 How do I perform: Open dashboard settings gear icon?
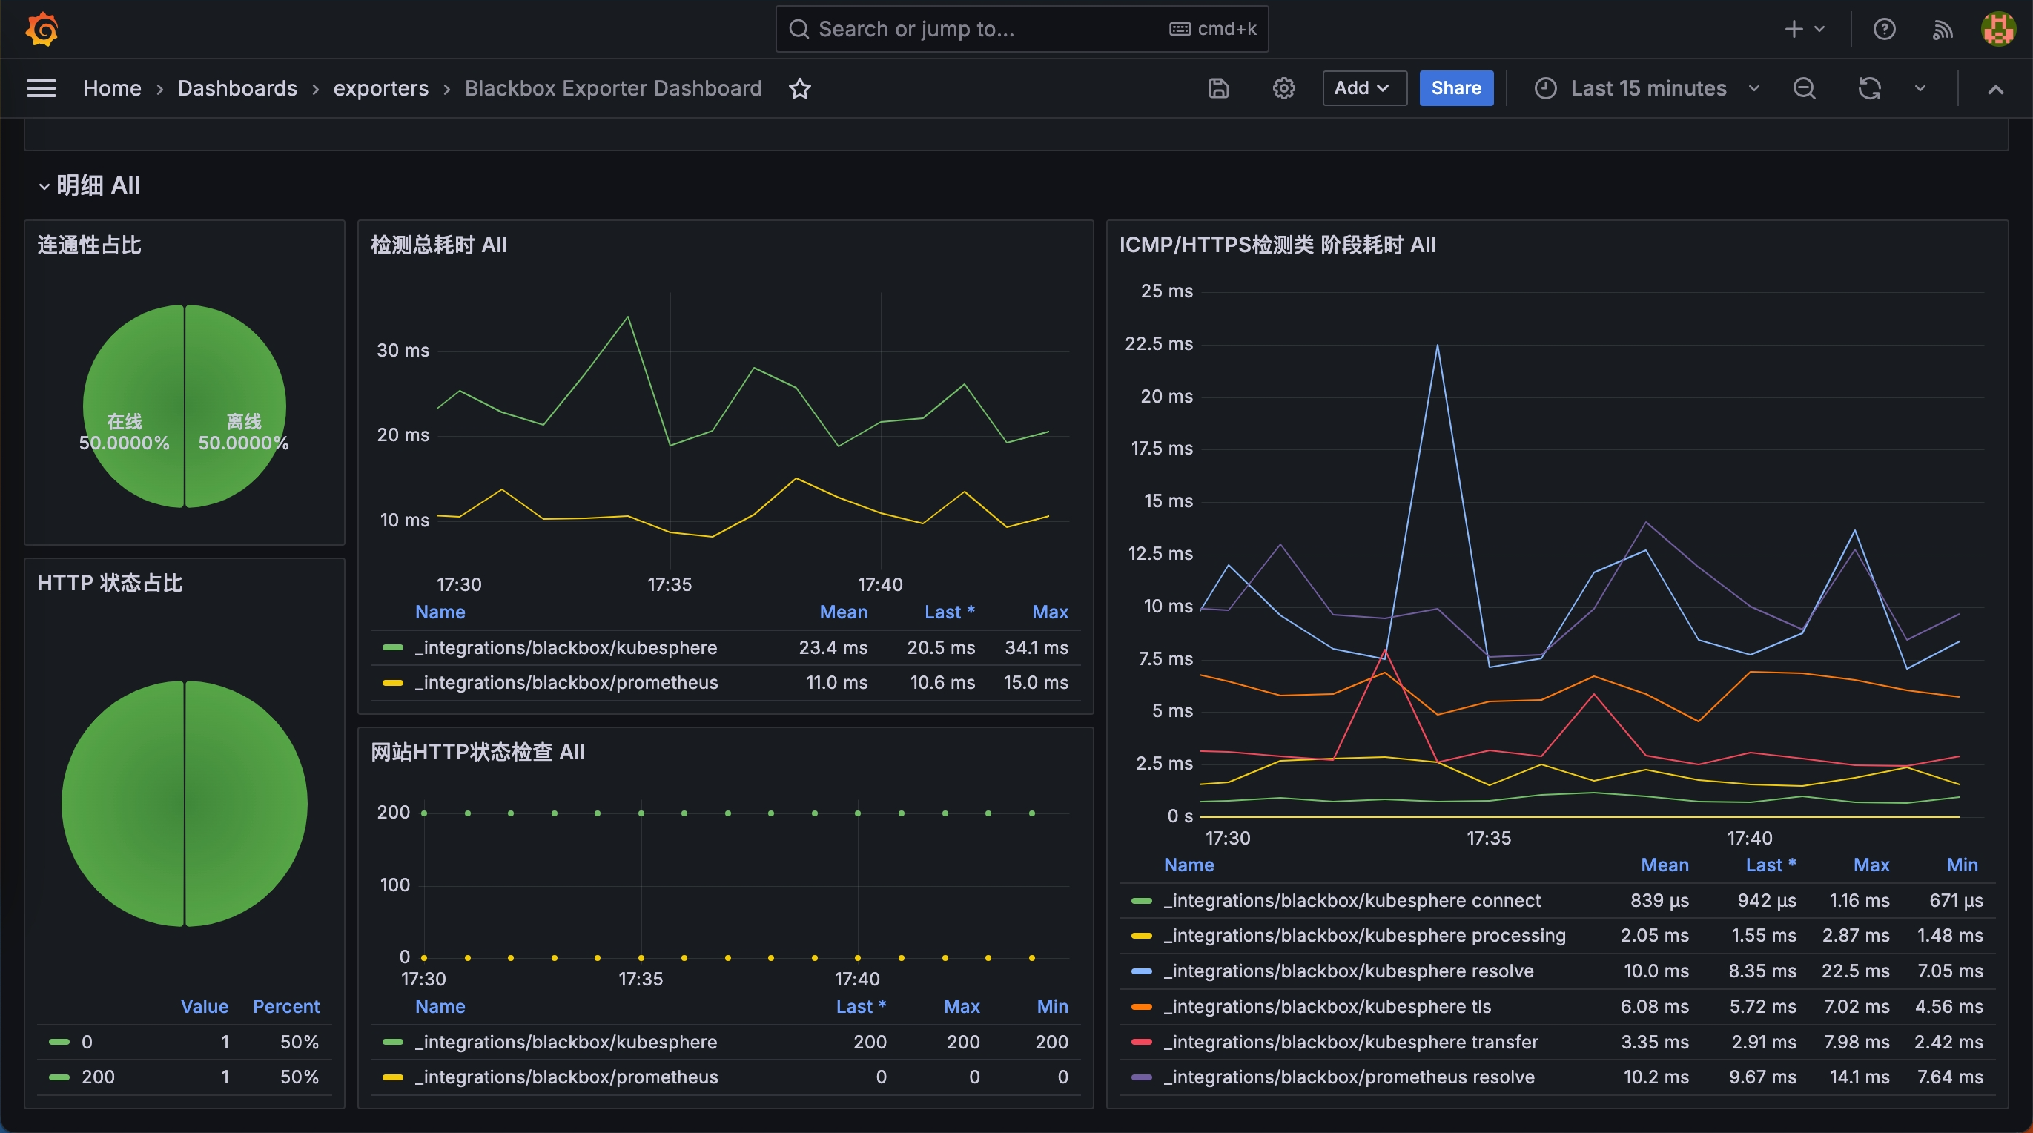pos(1284,88)
